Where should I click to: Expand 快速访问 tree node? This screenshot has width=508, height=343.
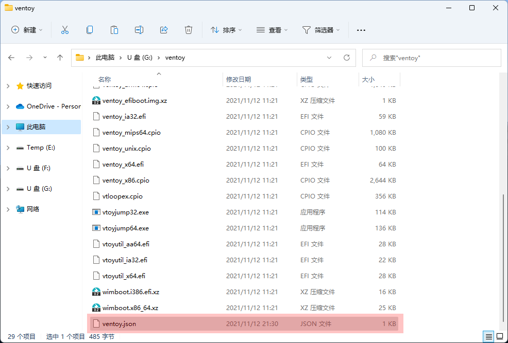pyautogui.click(x=8, y=86)
